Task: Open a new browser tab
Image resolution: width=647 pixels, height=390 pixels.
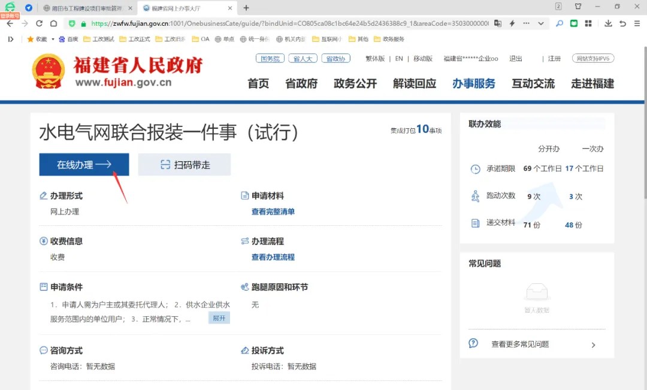Action: click(x=246, y=8)
